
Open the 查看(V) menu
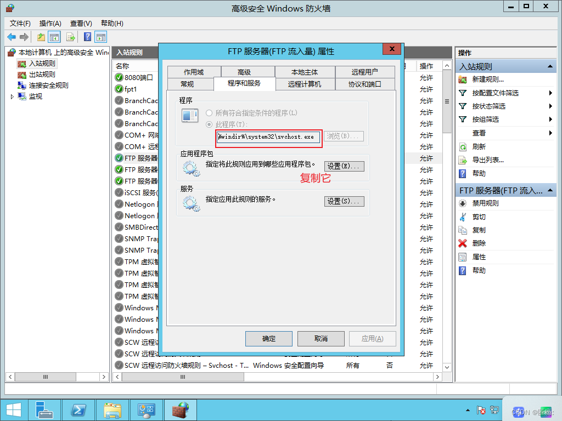(x=81, y=23)
